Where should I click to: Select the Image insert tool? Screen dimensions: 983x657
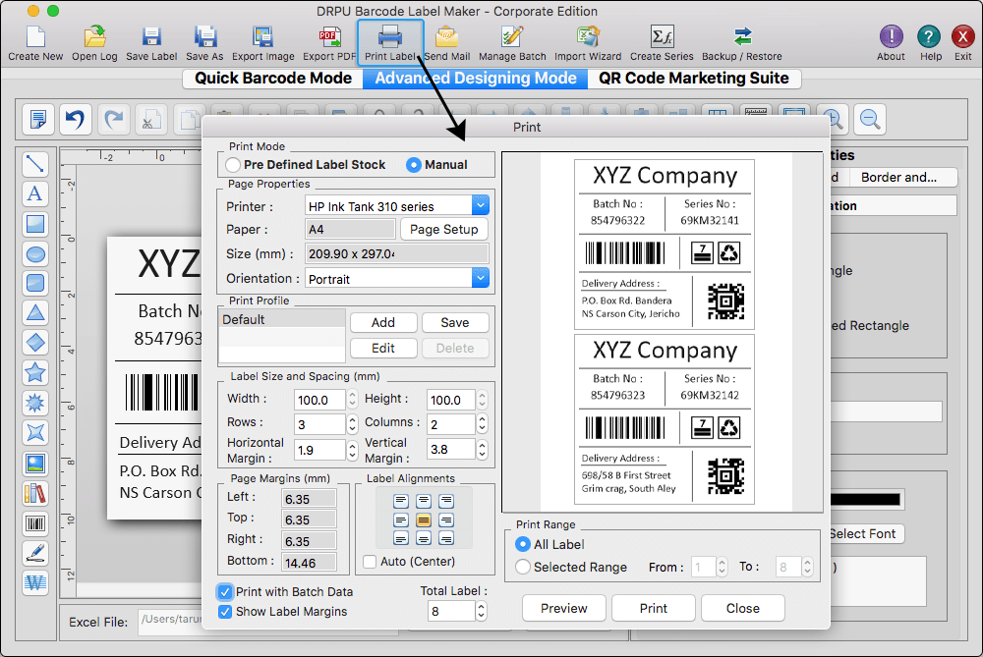pyautogui.click(x=35, y=464)
